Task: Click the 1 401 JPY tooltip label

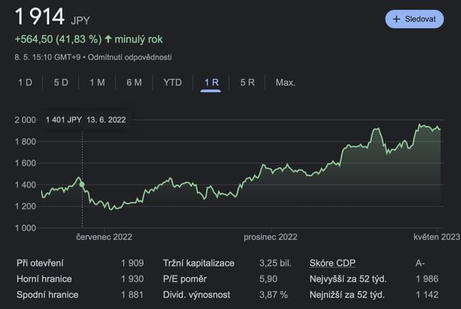Action: click(x=85, y=120)
